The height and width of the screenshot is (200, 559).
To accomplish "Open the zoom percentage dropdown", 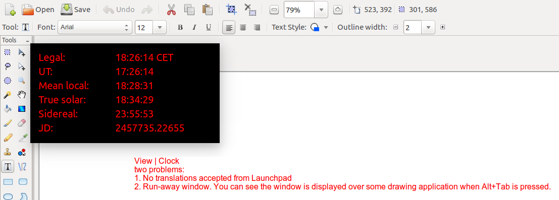I will 321,10.
